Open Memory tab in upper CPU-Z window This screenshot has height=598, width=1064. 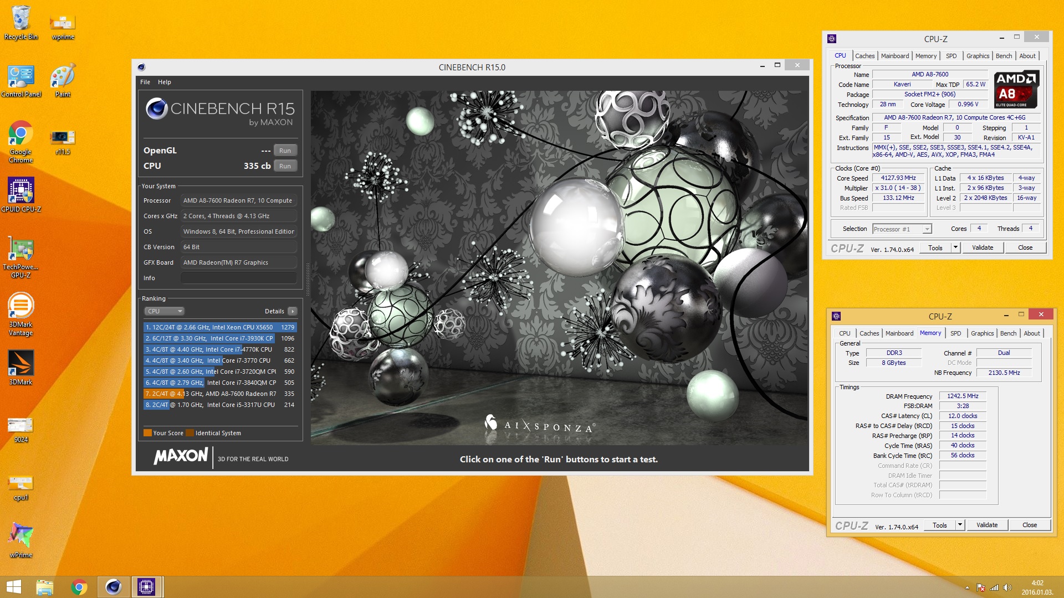[x=926, y=56]
